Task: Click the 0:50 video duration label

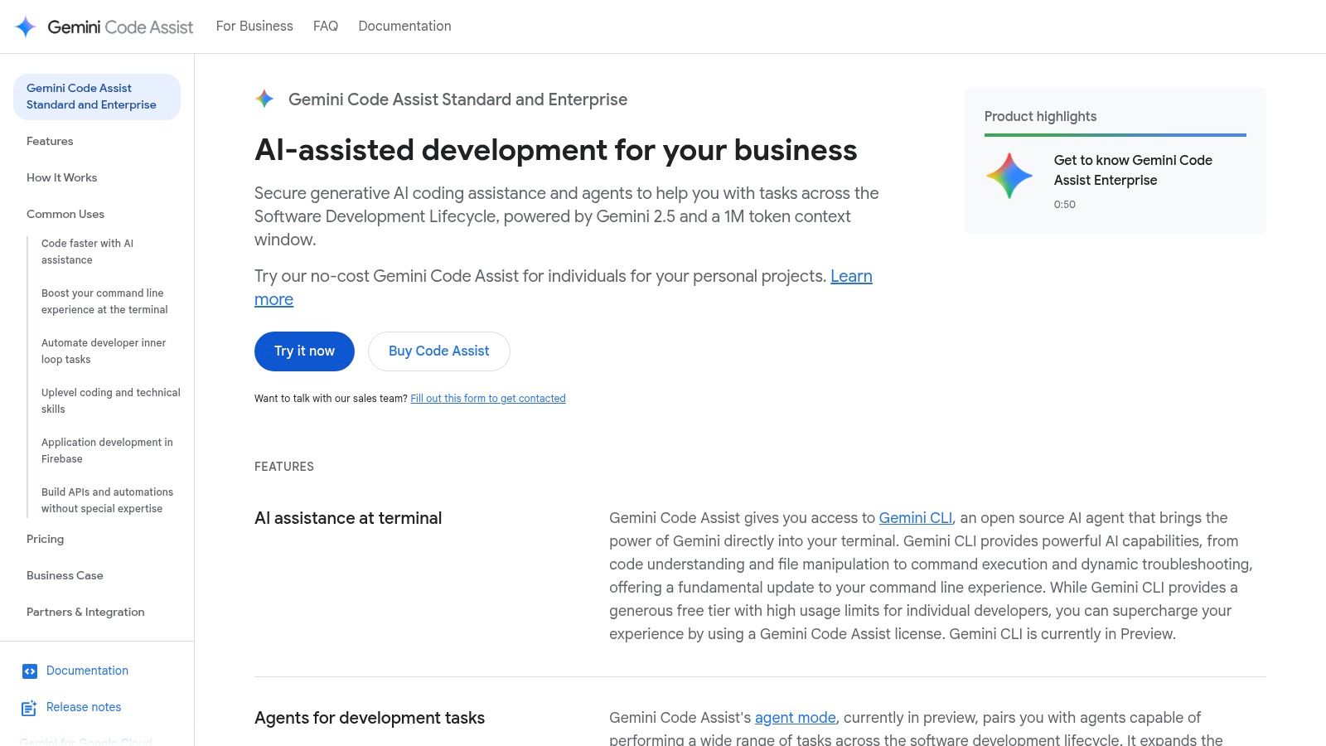Action: point(1065,205)
